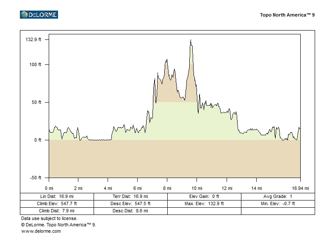The height and width of the screenshot is (245, 335).
Task: Click the Min. Elev -0.7 ft cell
Action: point(278,204)
